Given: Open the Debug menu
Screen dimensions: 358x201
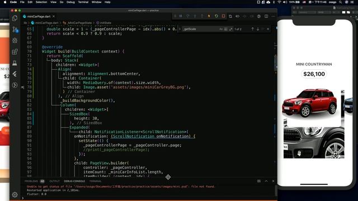Looking at the screenshot, I should coord(70,2).
